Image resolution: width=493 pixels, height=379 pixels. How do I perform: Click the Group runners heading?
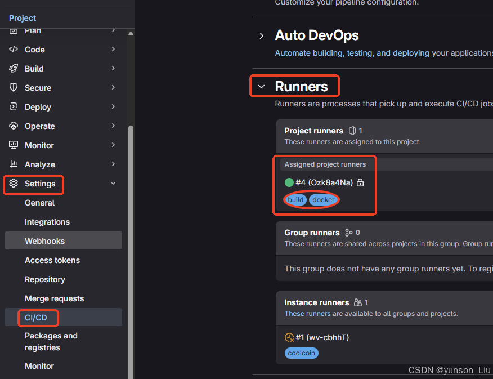click(312, 233)
